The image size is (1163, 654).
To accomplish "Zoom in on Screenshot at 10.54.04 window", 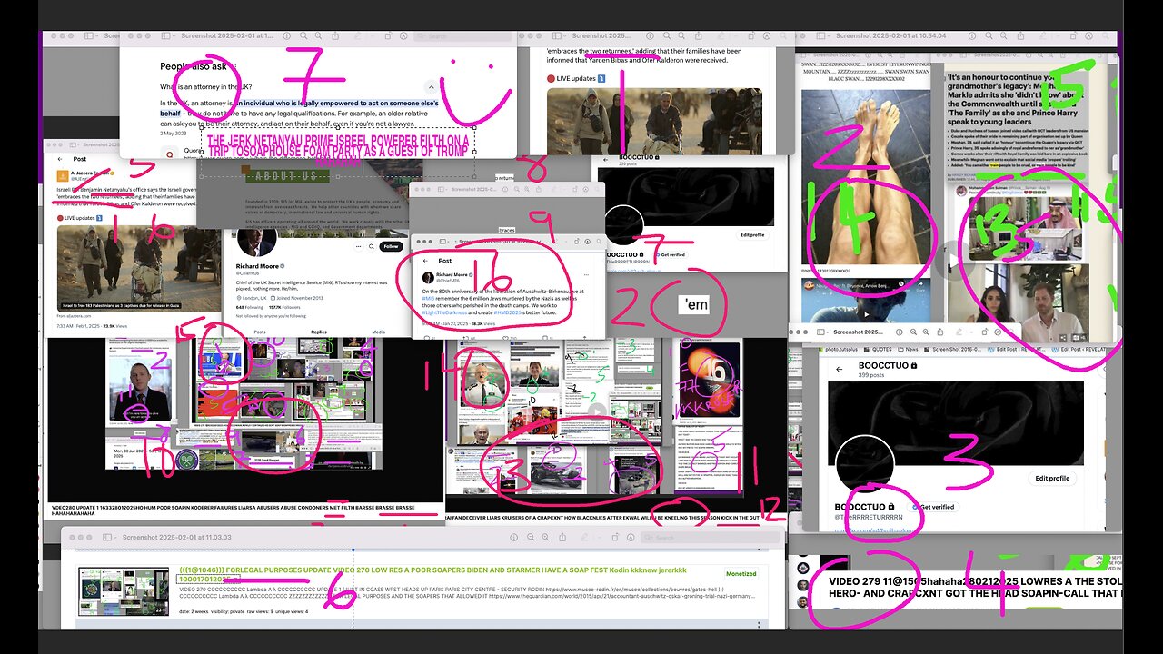I will pos(1003,35).
